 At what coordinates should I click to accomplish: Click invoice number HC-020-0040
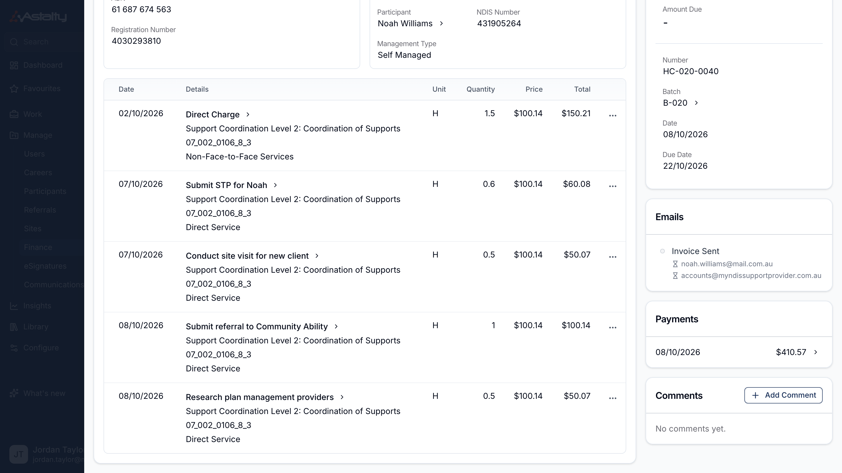690,72
